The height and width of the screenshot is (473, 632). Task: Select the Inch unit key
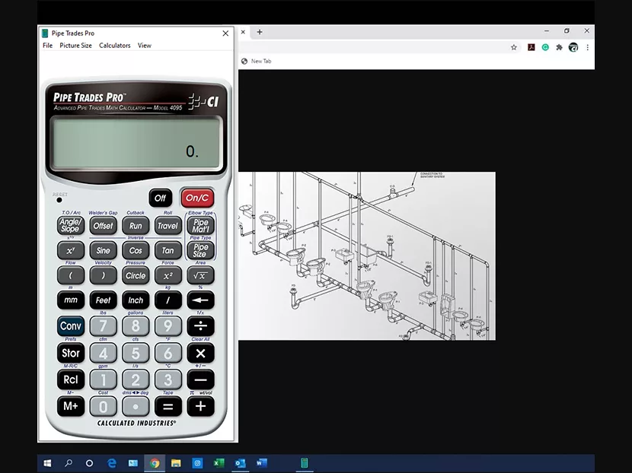pyautogui.click(x=135, y=300)
